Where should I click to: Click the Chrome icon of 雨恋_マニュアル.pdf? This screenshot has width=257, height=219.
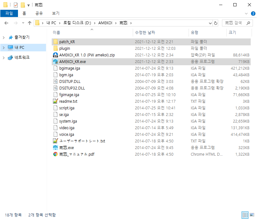55,154
